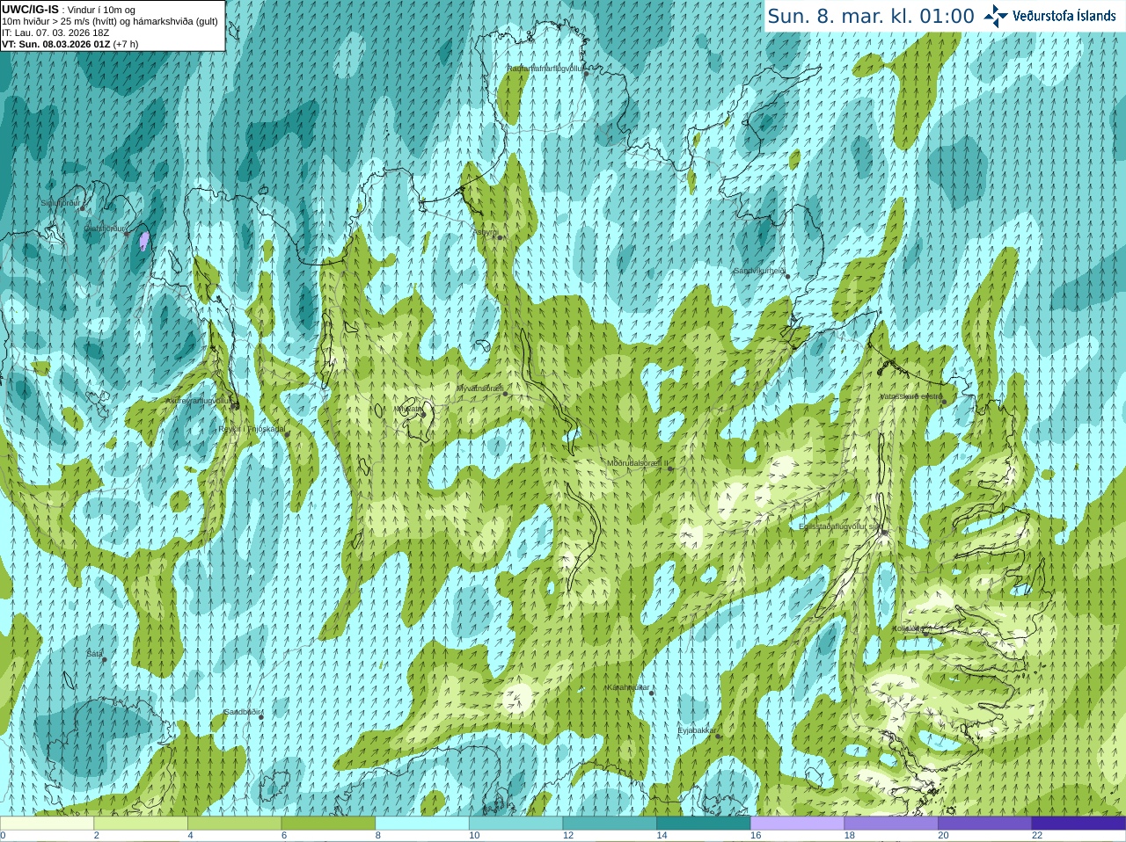Click the Akureyrarflugvöllur station label
The image size is (1126, 842).
click(199, 401)
